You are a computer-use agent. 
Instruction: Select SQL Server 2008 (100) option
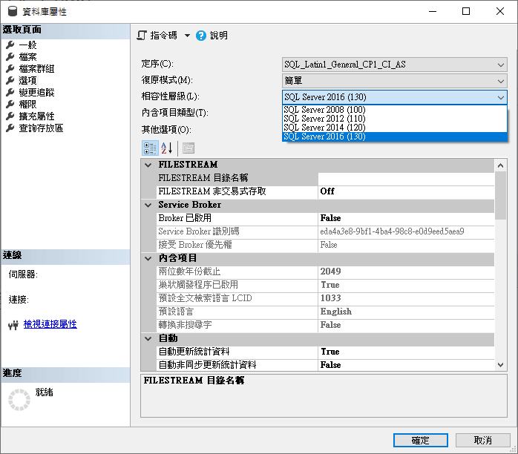click(x=324, y=110)
